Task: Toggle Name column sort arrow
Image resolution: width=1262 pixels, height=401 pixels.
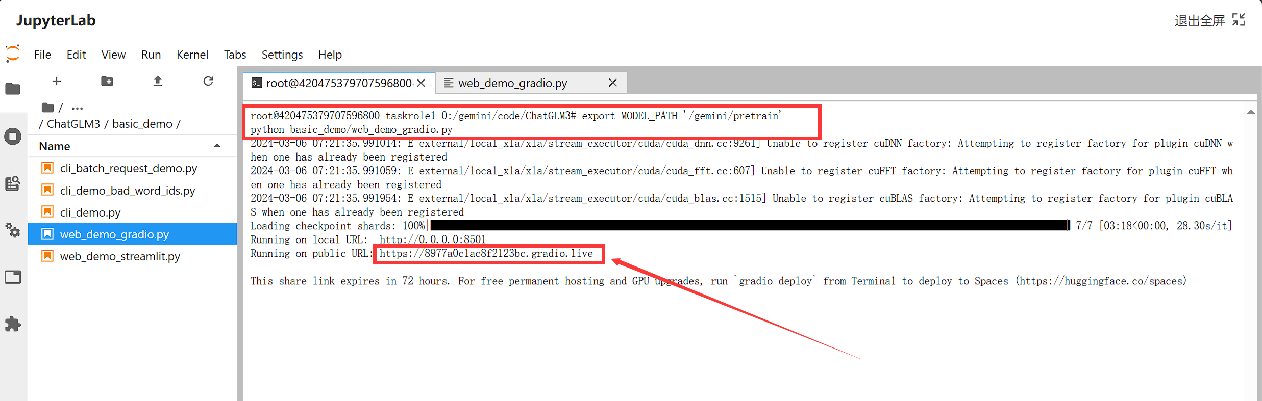Action: click(x=217, y=146)
